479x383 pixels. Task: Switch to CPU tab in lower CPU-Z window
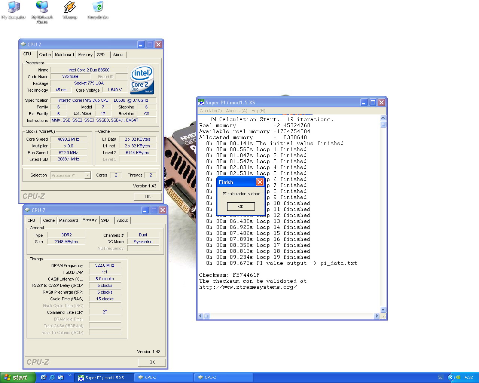tap(31, 220)
